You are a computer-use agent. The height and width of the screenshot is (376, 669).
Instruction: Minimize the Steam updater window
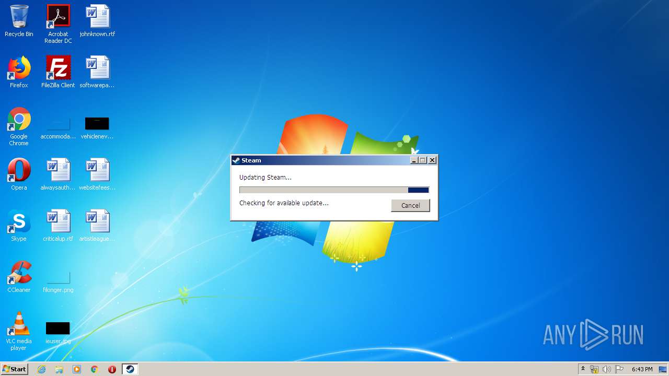414,160
